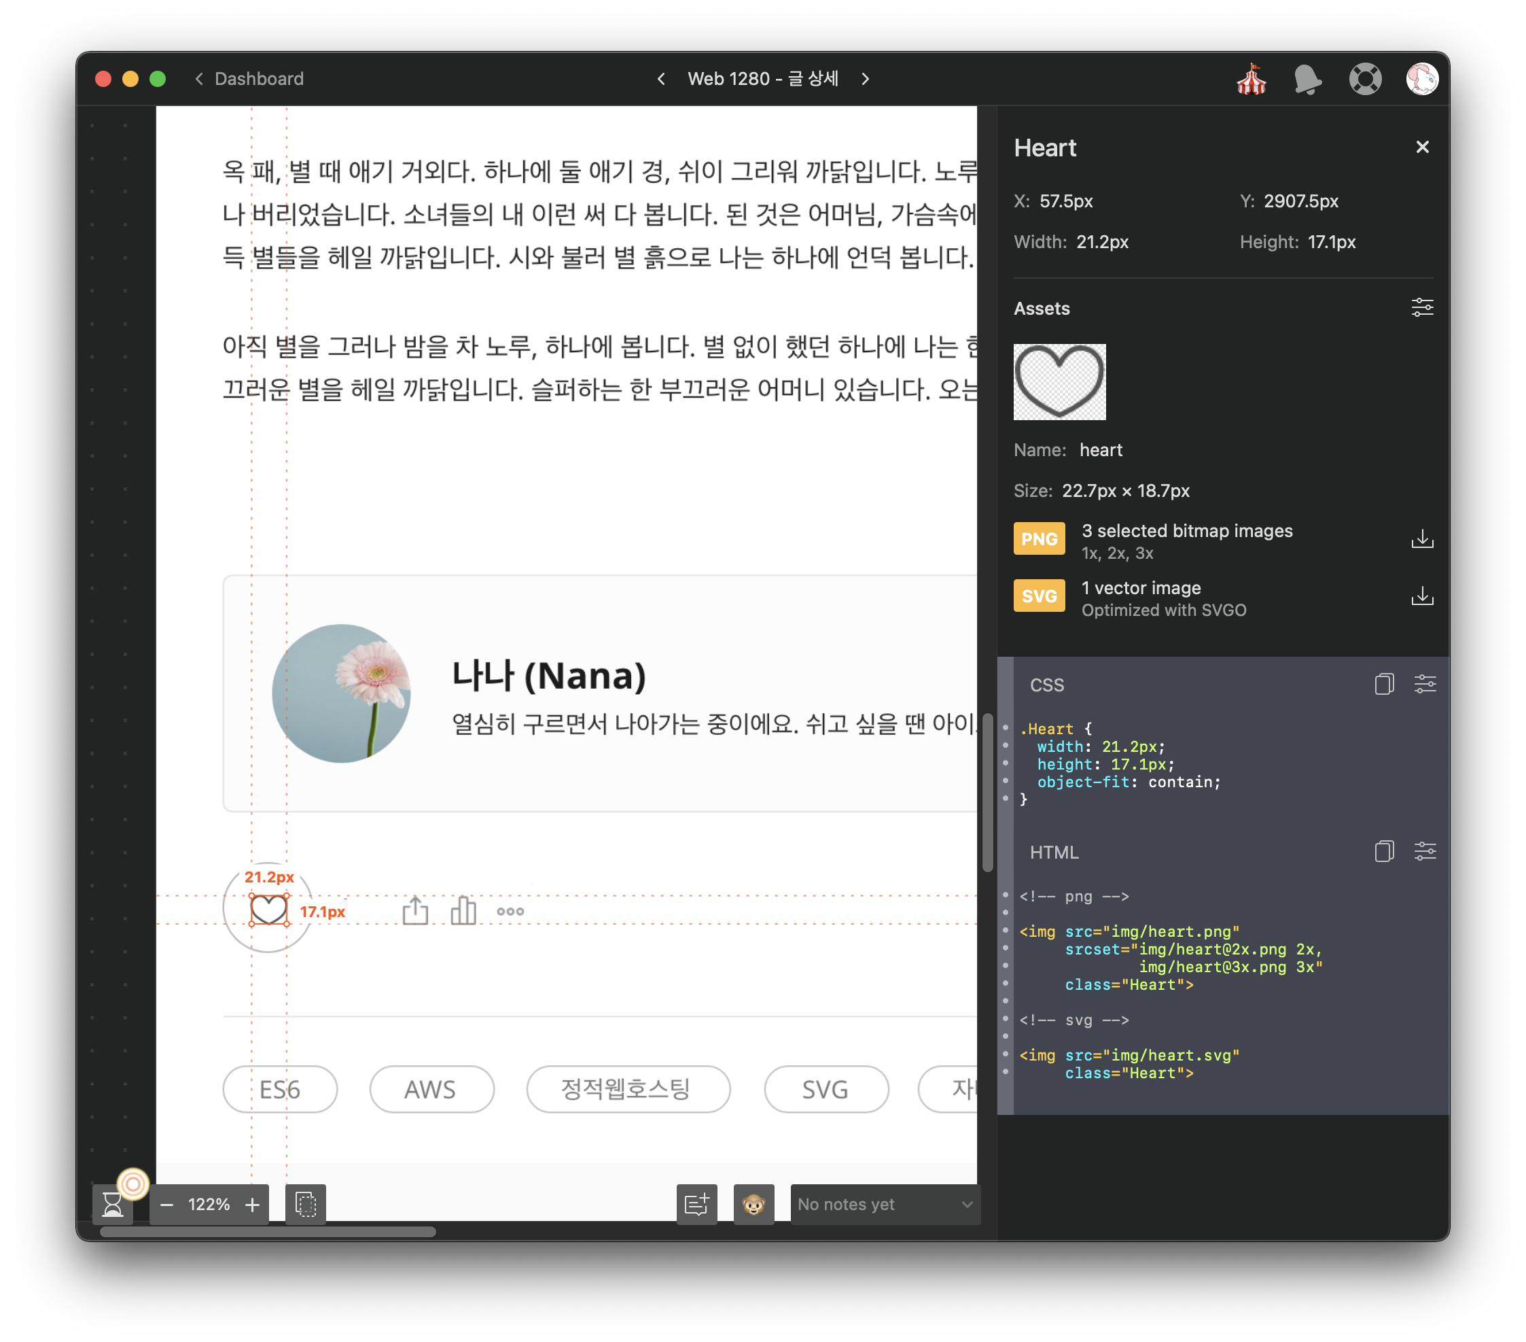Copy the CSS code snippet
This screenshot has height=1342, width=1526.
[x=1383, y=685]
